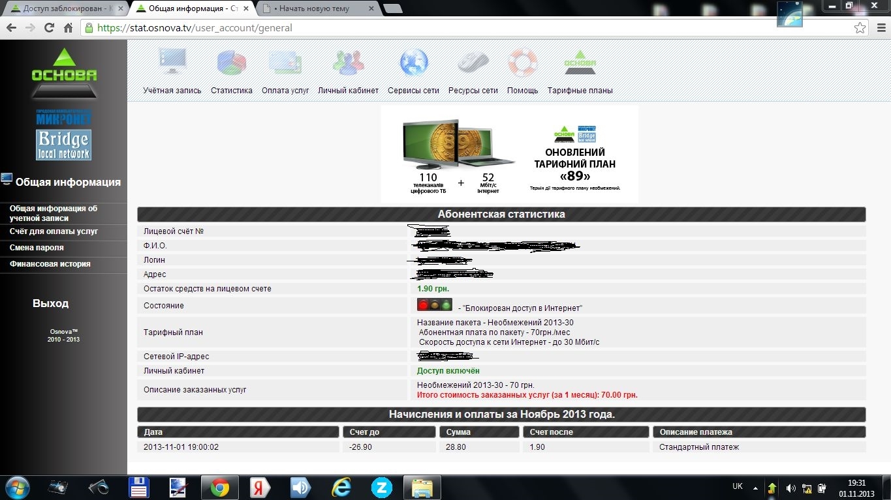Screen dimensions: 891x500
Task: Open Ресурсы сети mouse icon
Action: coord(473,63)
